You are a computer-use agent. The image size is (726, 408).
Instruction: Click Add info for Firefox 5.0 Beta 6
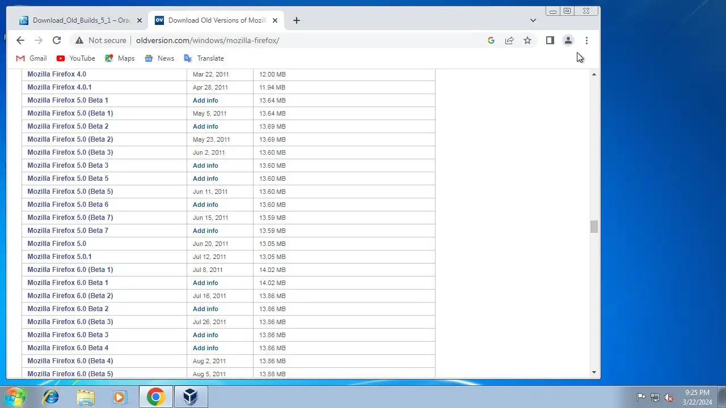(x=205, y=205)
